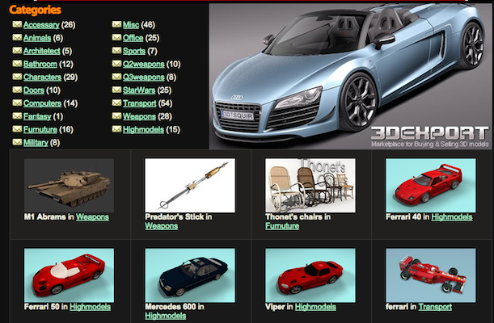Image resolution: width=494 pixels, height=323 pixels.
Task: Click the envelope icon beside Fantasy
Action: [17, 116]
